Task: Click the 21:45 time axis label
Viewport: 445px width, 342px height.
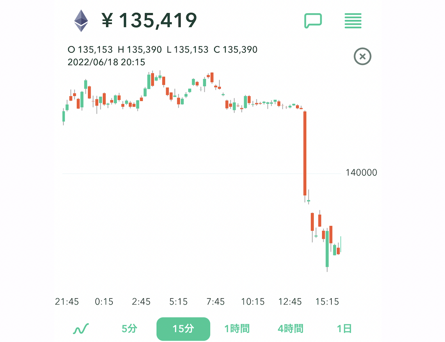Action: tap(67, 302)
